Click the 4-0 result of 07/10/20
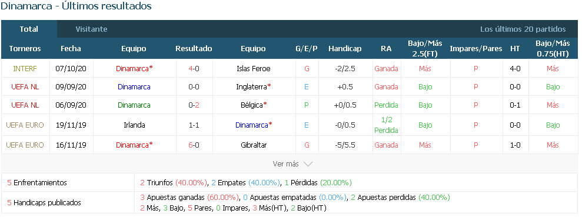This screenshot has width=582, height=217. (x=194, y=69)
